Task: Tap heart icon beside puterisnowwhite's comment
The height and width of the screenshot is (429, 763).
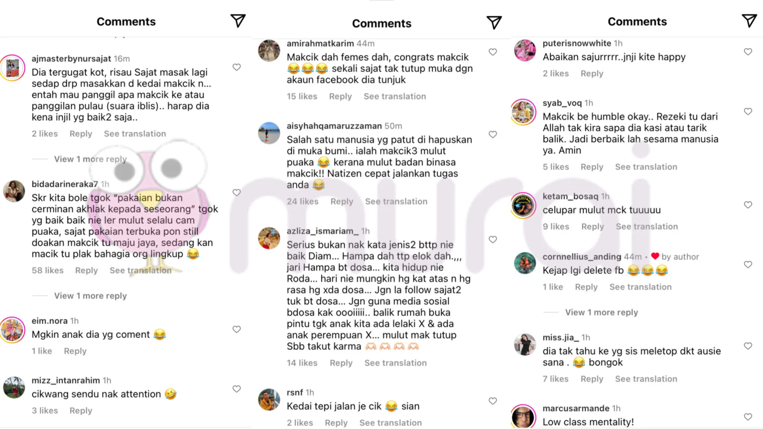Action: click(x=748, y=52)
